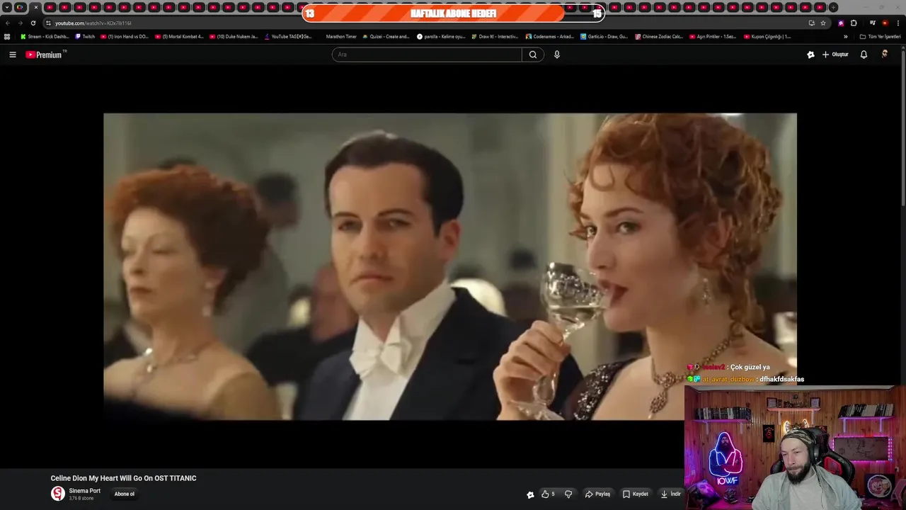Click Sinema Port channel name
This screenshot has width=906, height=510.
84,491
